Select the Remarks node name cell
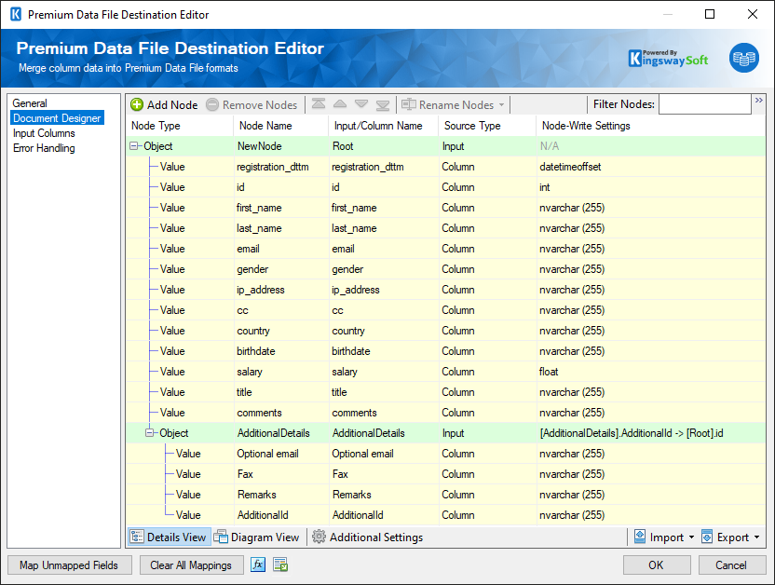This screenshot has width=775, height=585. (280, 495)
